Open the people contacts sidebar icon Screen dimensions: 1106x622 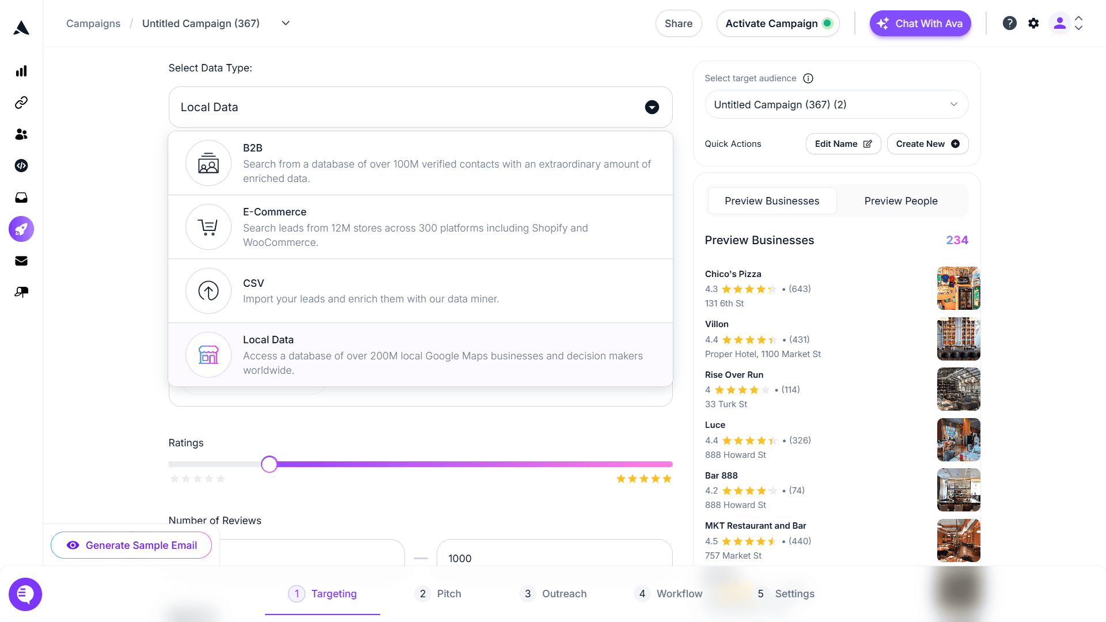click(x=21, y=134)
